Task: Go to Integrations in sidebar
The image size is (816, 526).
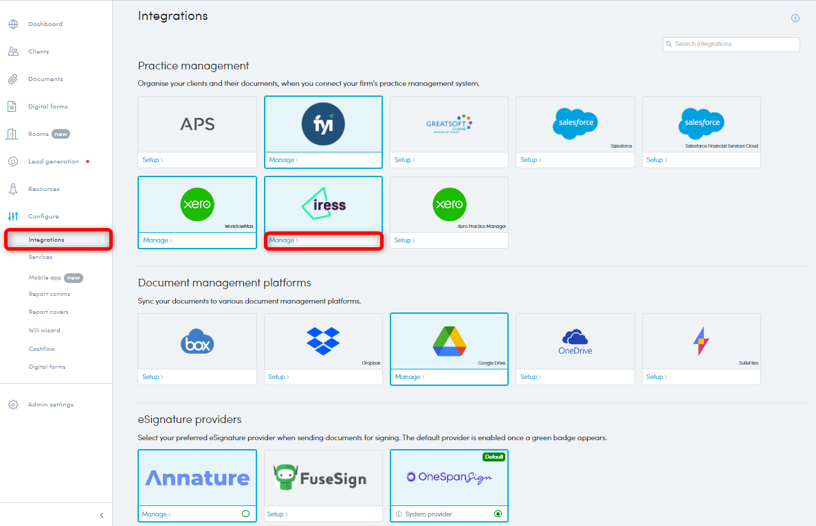Action: (x=46, y=240)
